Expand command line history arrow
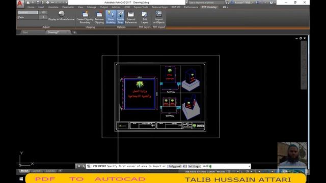Viewport: 326px width, 183px height. click(x=249, y=166)
